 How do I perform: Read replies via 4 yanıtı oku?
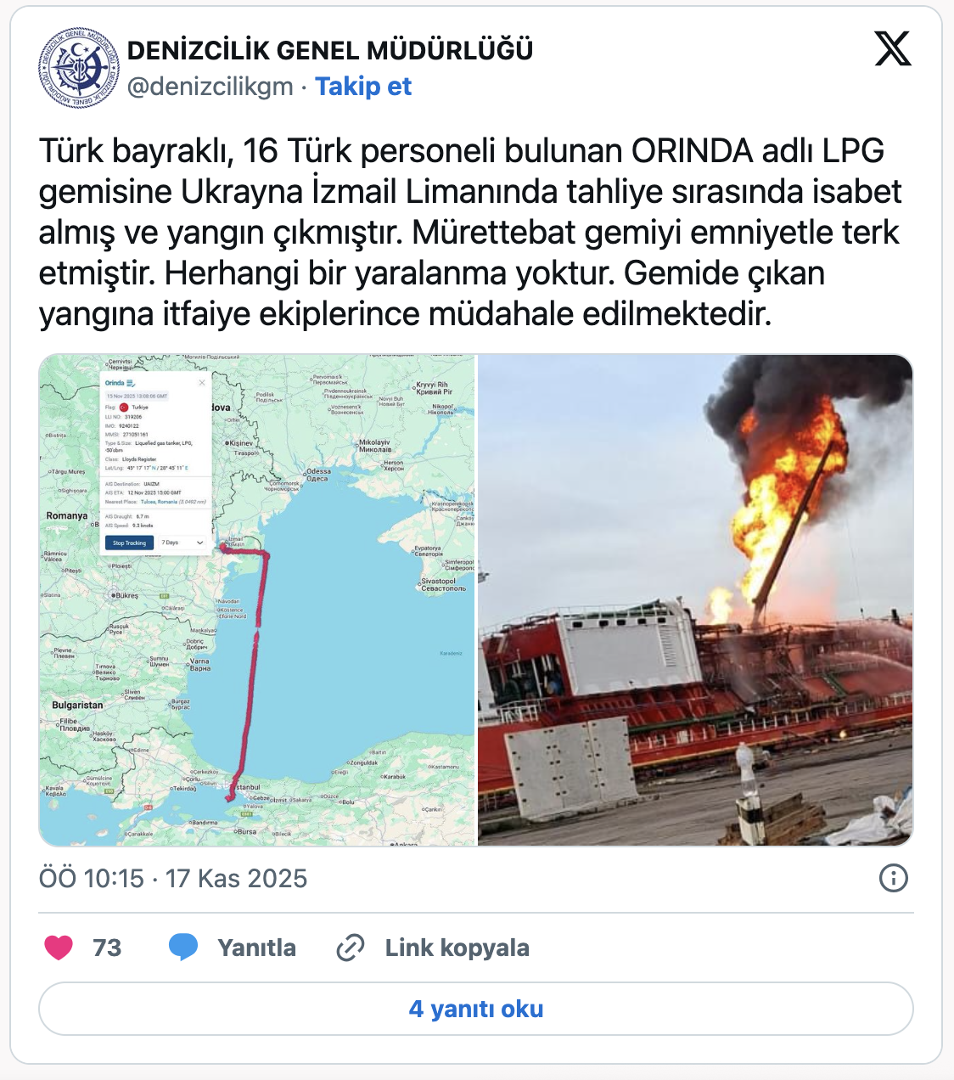pyautogui.click(x=476, y=1009)
